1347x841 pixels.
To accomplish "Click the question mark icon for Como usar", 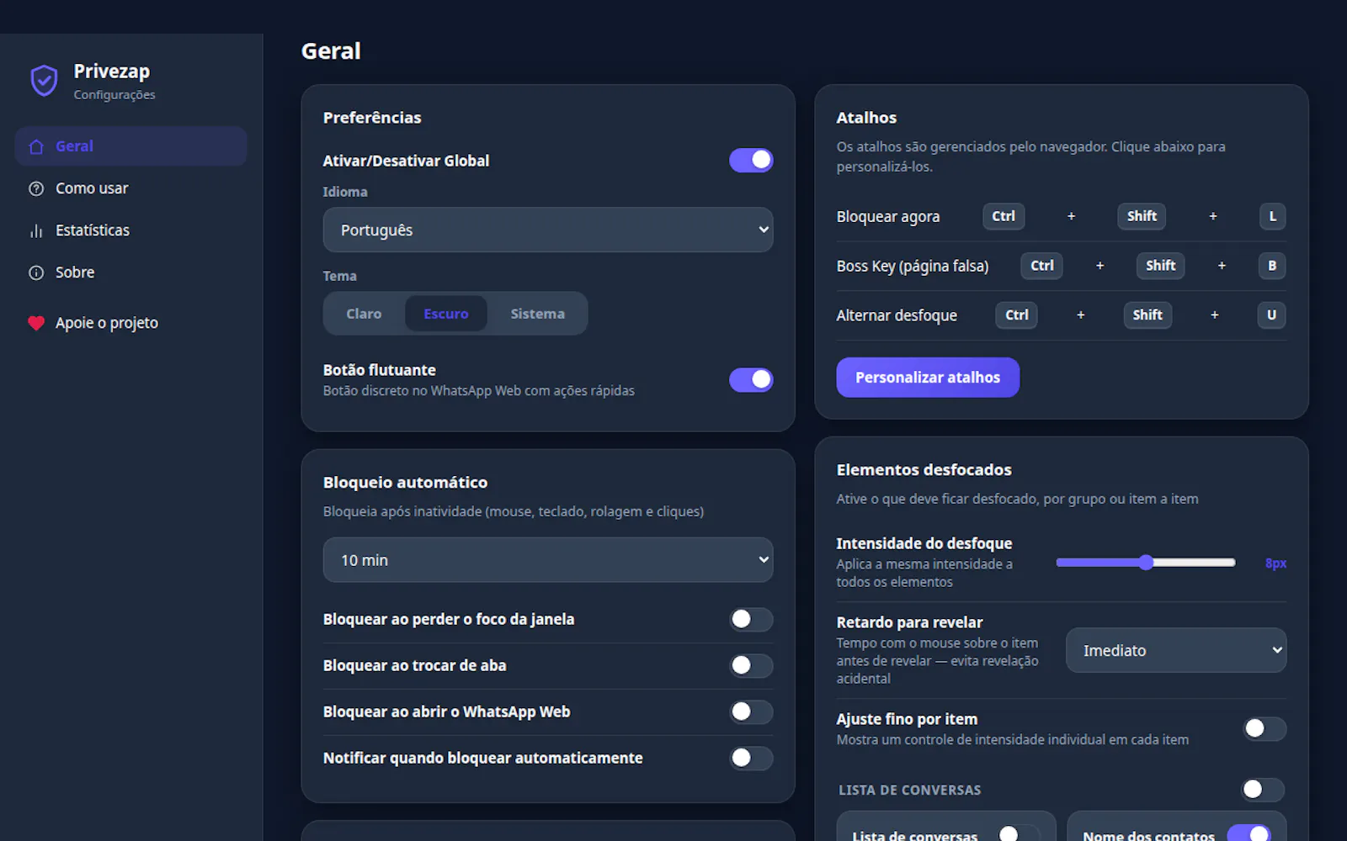I will tap(36, 188).
